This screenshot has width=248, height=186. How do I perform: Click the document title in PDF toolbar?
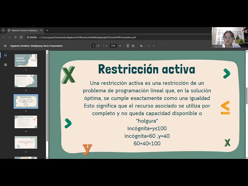point(36,46)
